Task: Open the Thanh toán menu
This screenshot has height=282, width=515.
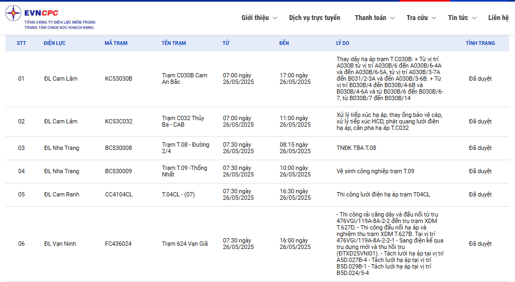Action: pos(370,18)
